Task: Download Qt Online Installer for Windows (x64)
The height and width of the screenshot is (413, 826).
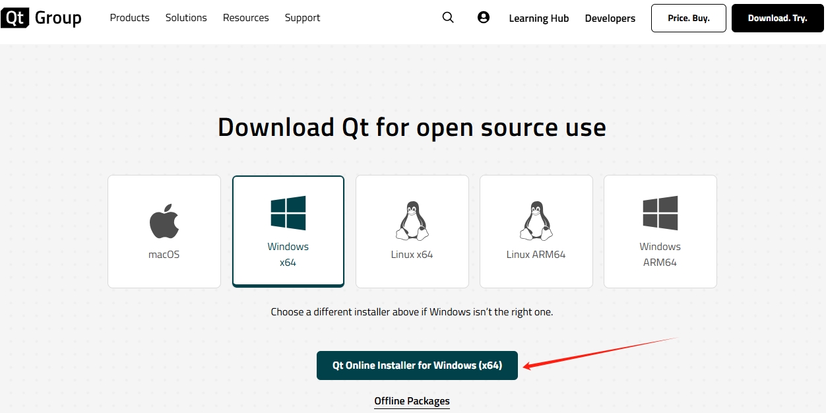Action: coord(417,365)
